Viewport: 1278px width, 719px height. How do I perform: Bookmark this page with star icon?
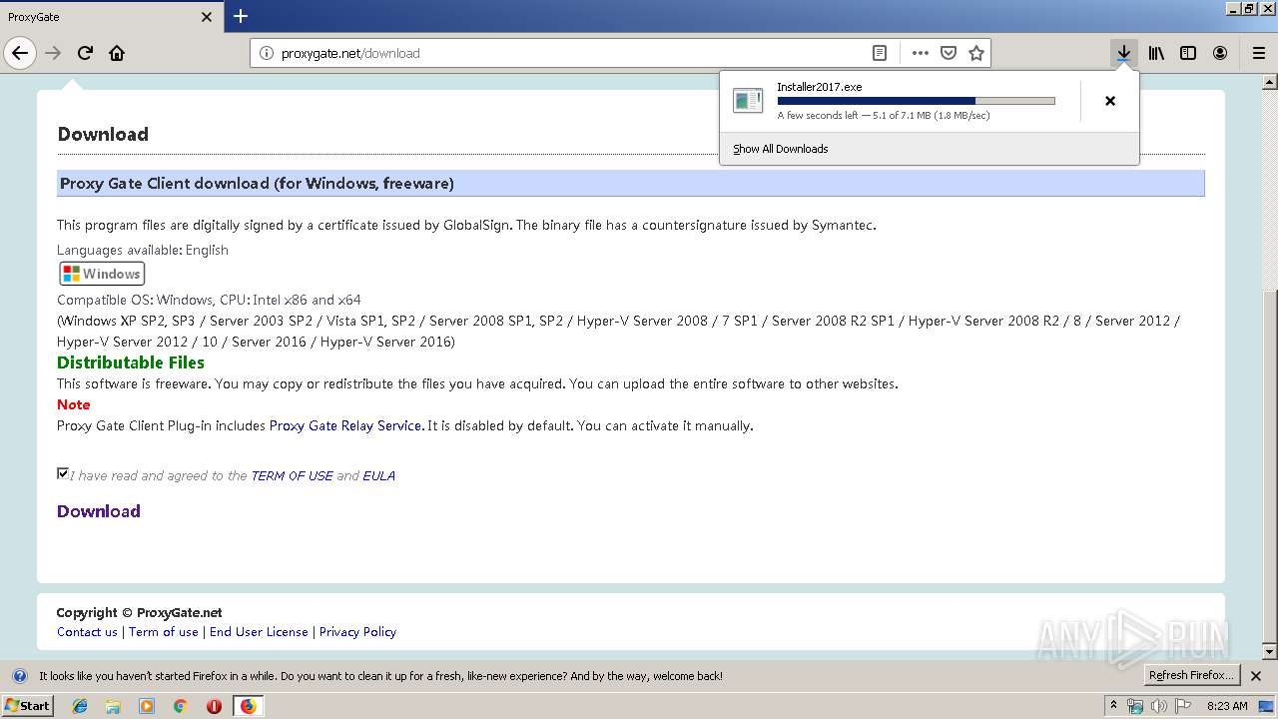pos(976,53)
